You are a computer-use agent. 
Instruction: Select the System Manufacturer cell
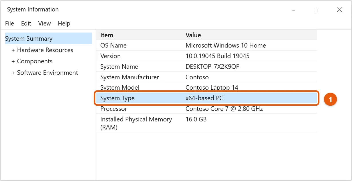(129, 77)
